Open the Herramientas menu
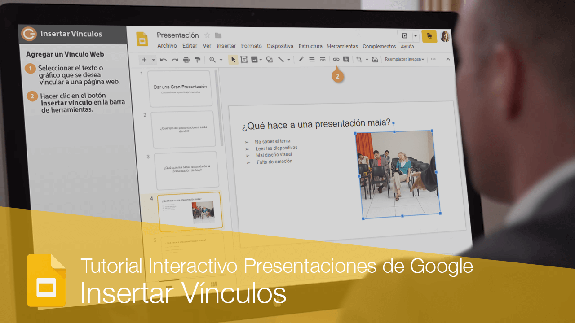 [x=342, y=46]
